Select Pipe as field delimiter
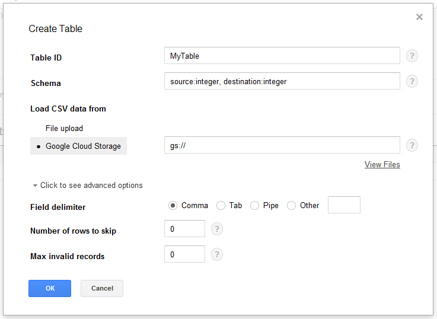 click(254, 206)
